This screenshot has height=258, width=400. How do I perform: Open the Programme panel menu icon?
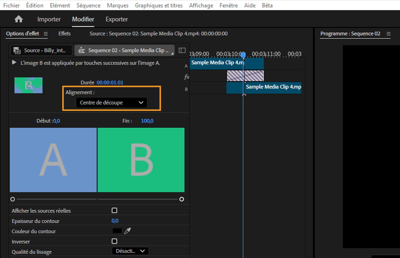coord(388,34)
